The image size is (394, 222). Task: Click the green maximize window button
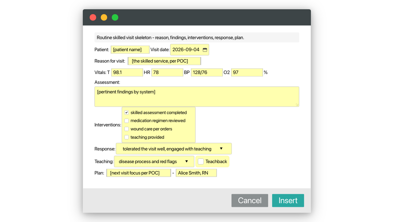(115, 17)
